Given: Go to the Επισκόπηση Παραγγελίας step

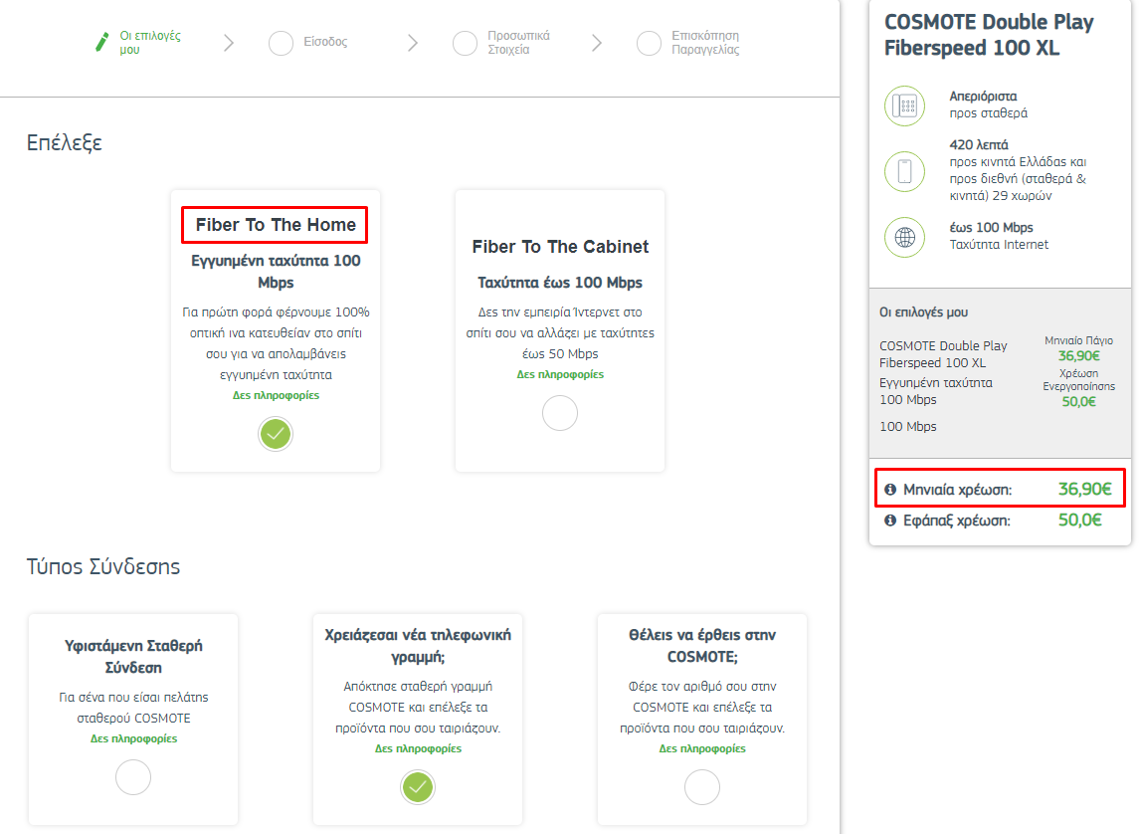Looking at the screenshot, I should [705, 42].
